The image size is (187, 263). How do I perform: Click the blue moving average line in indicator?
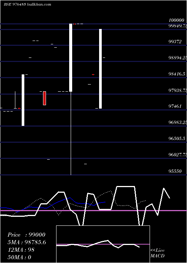point(53,204)
